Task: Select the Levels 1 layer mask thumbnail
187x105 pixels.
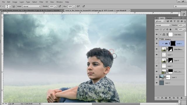Action: tap(173, 43)
